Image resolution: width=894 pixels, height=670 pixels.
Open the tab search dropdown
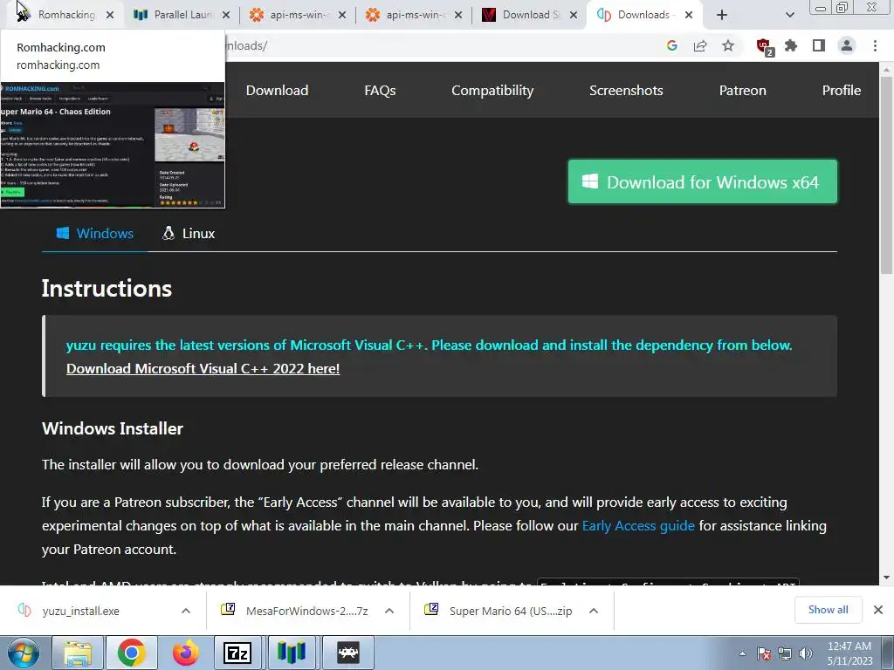789,15
